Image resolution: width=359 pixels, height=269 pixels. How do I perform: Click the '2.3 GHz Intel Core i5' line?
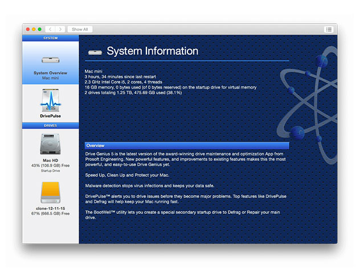coord(124,82)
